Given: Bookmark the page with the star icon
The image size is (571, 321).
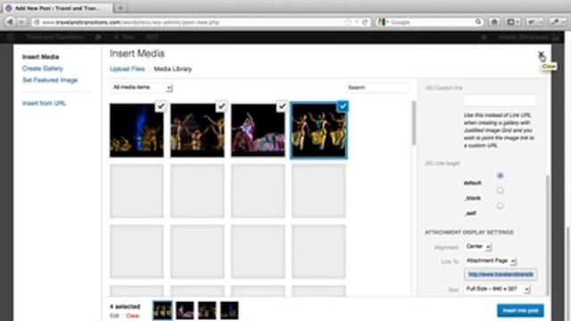Looking at the screenshot, I should tap(348, 22).
